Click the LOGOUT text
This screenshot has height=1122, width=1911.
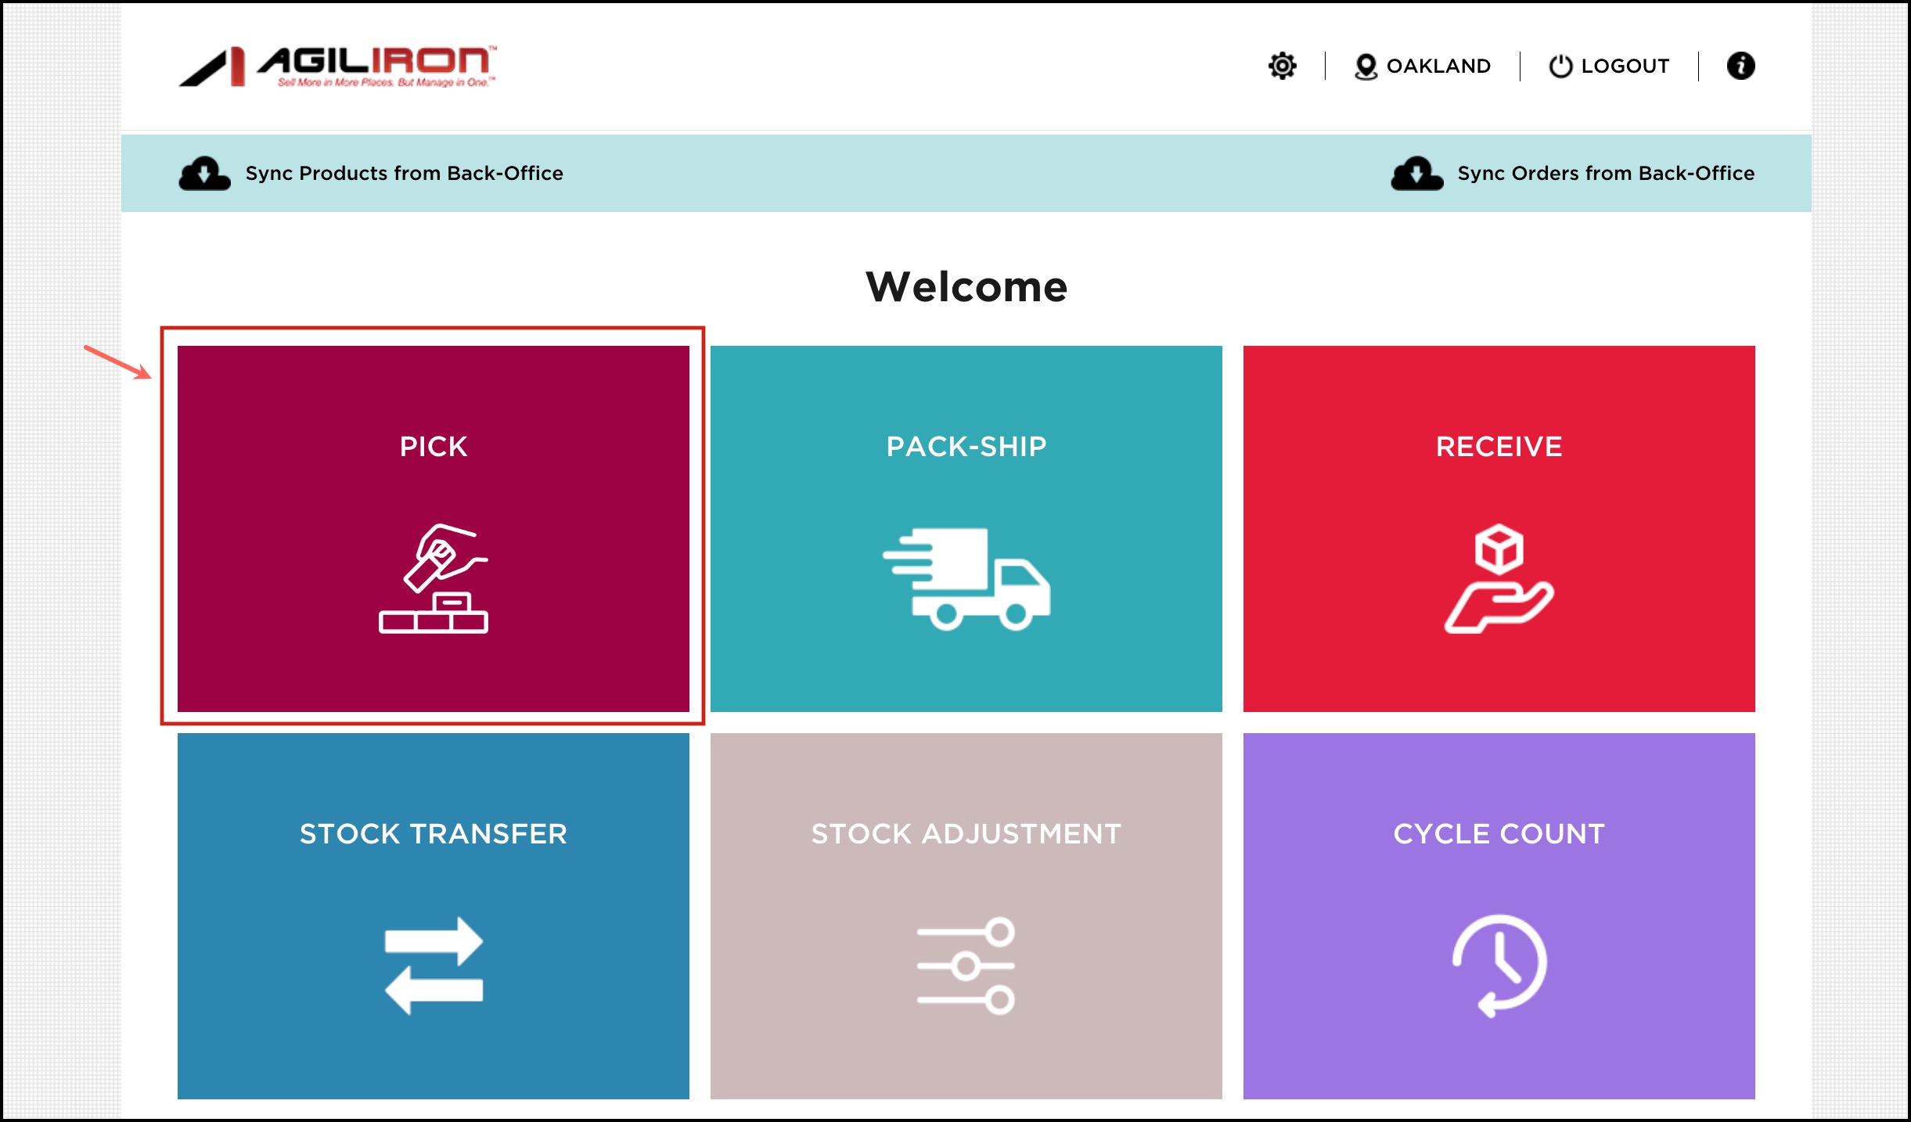[x=1625, y=67]
